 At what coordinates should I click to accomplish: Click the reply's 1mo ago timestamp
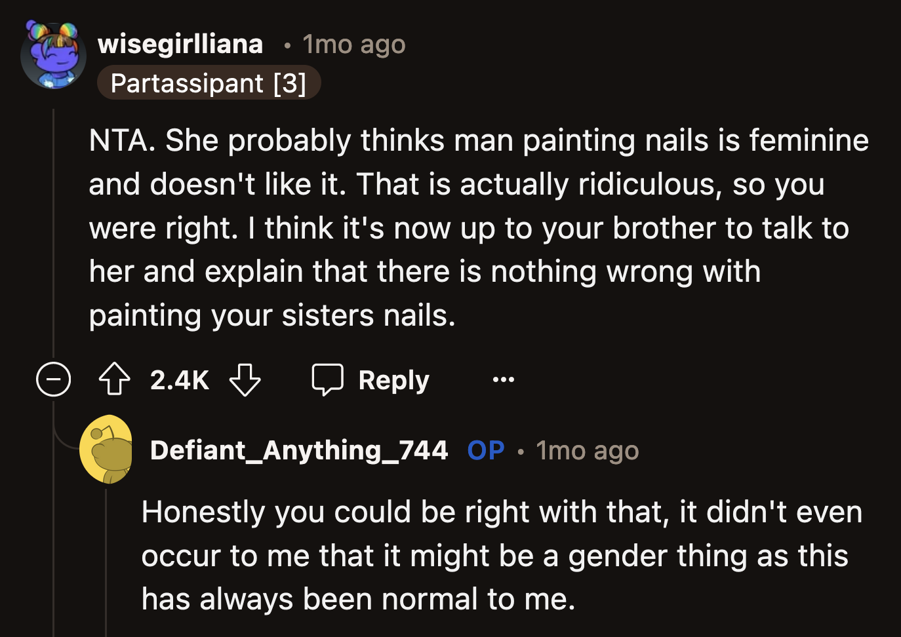(587, 450)
